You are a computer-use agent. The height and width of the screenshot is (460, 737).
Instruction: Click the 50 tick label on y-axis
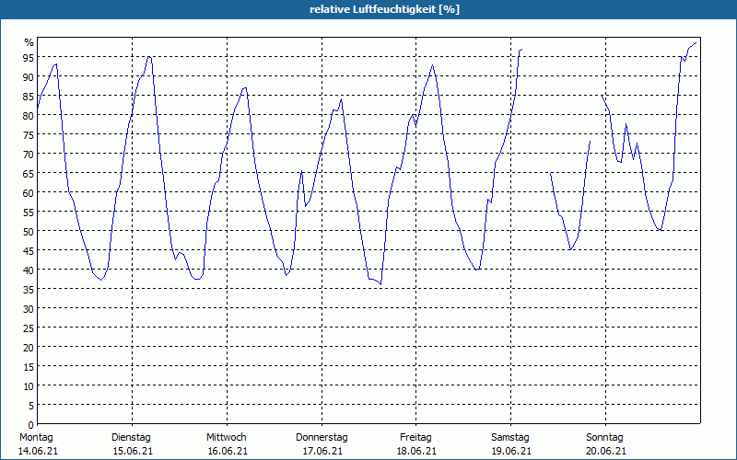click(29, 232)
